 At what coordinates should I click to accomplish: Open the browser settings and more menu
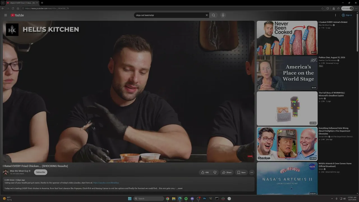[x=356, y=8]
